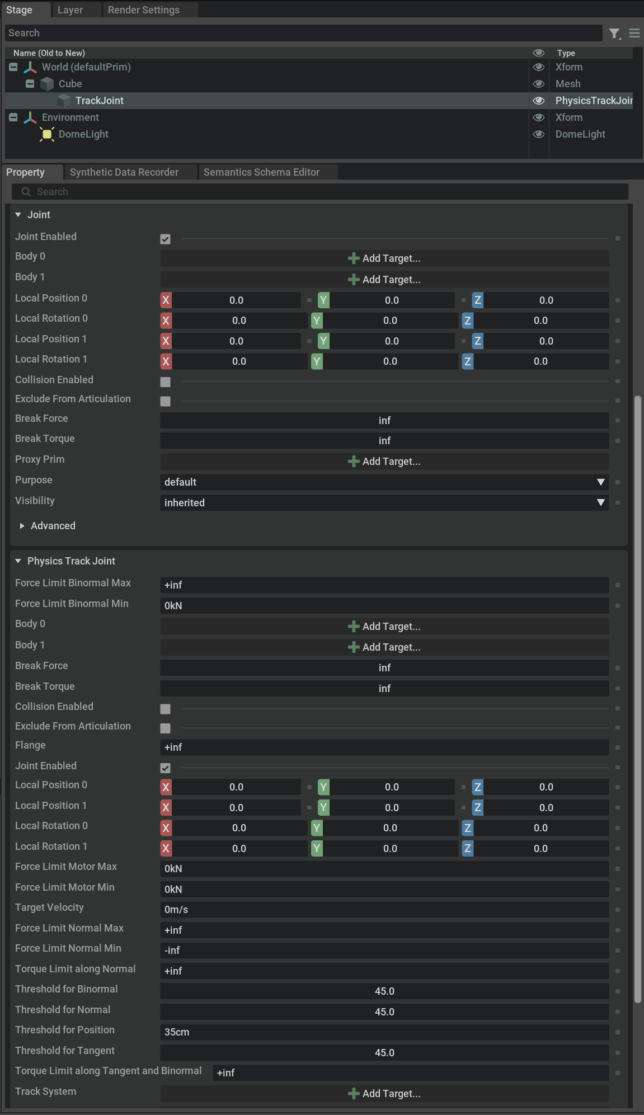Open the Visibility dropdown

pos(384,503)
